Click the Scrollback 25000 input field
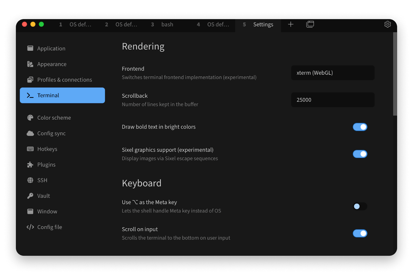Viewport: 413px width, 277px height. click(333, 100)
